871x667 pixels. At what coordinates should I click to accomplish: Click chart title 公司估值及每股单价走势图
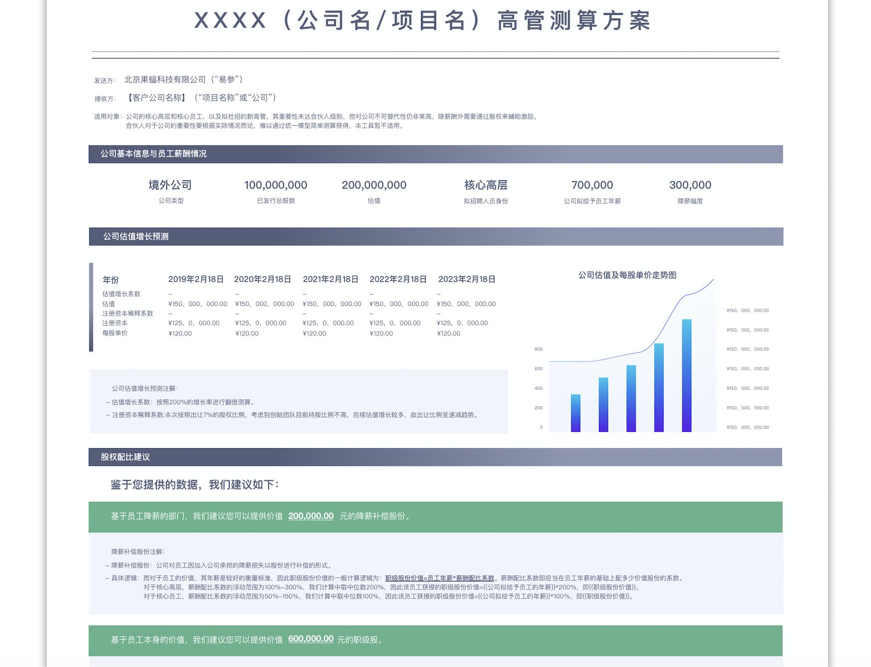click(x=627, y=275)
